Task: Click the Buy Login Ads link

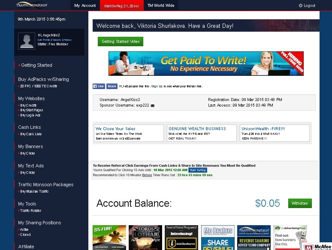Action: click(30, 115)
